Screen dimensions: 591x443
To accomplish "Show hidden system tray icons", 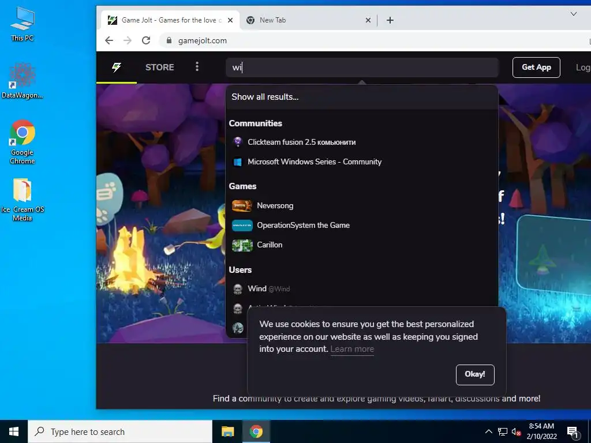I will [488, 431].
